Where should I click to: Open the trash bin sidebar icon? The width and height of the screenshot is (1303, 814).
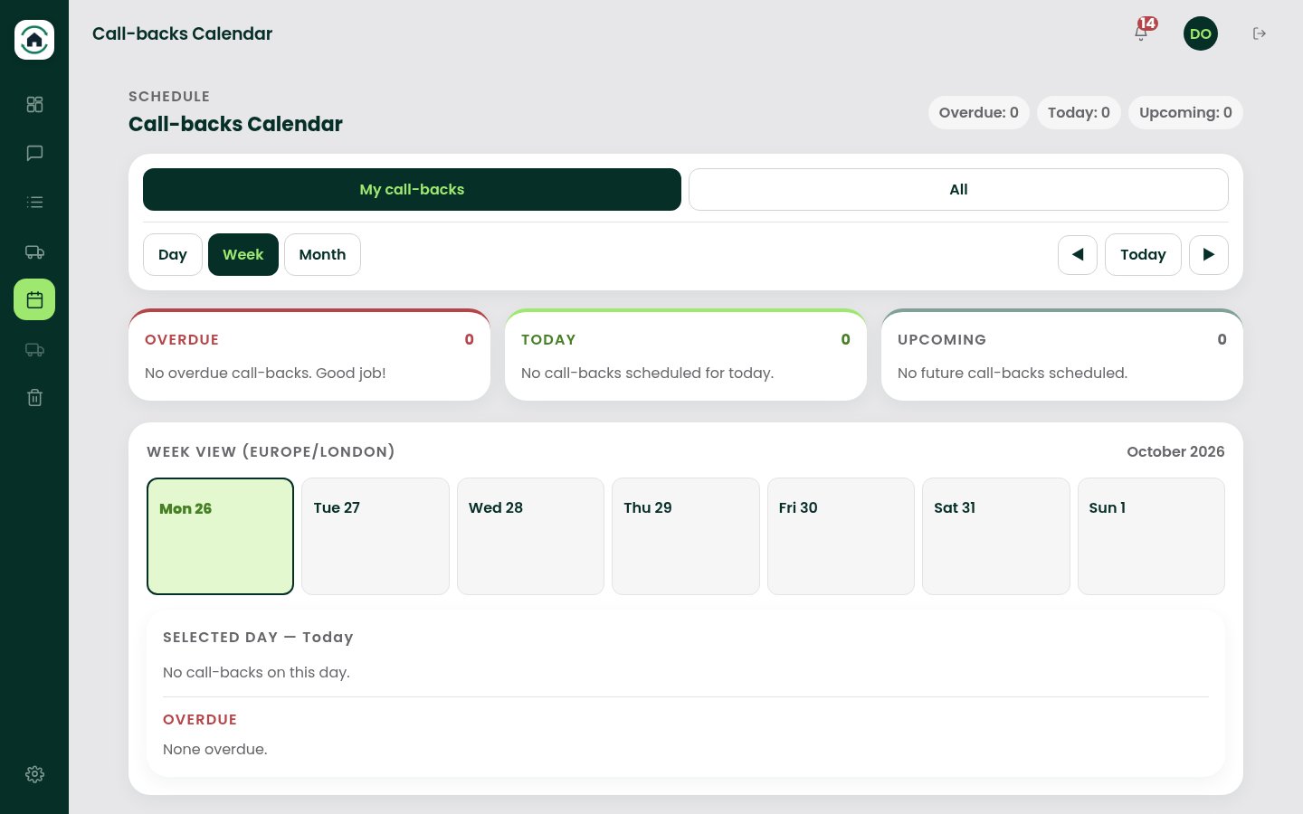[34, 397]
